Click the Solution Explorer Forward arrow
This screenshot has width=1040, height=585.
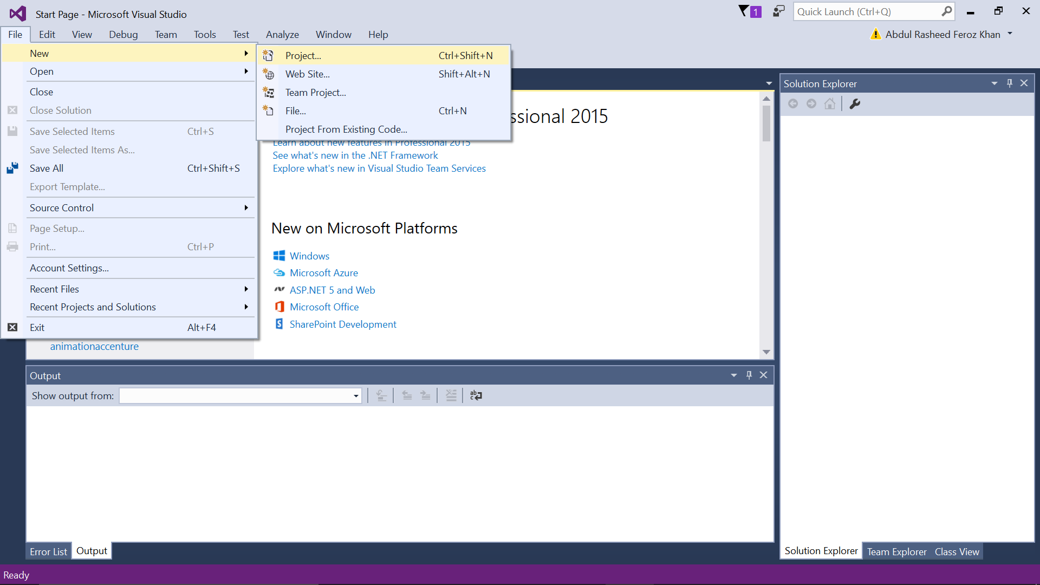pos(811,103)
